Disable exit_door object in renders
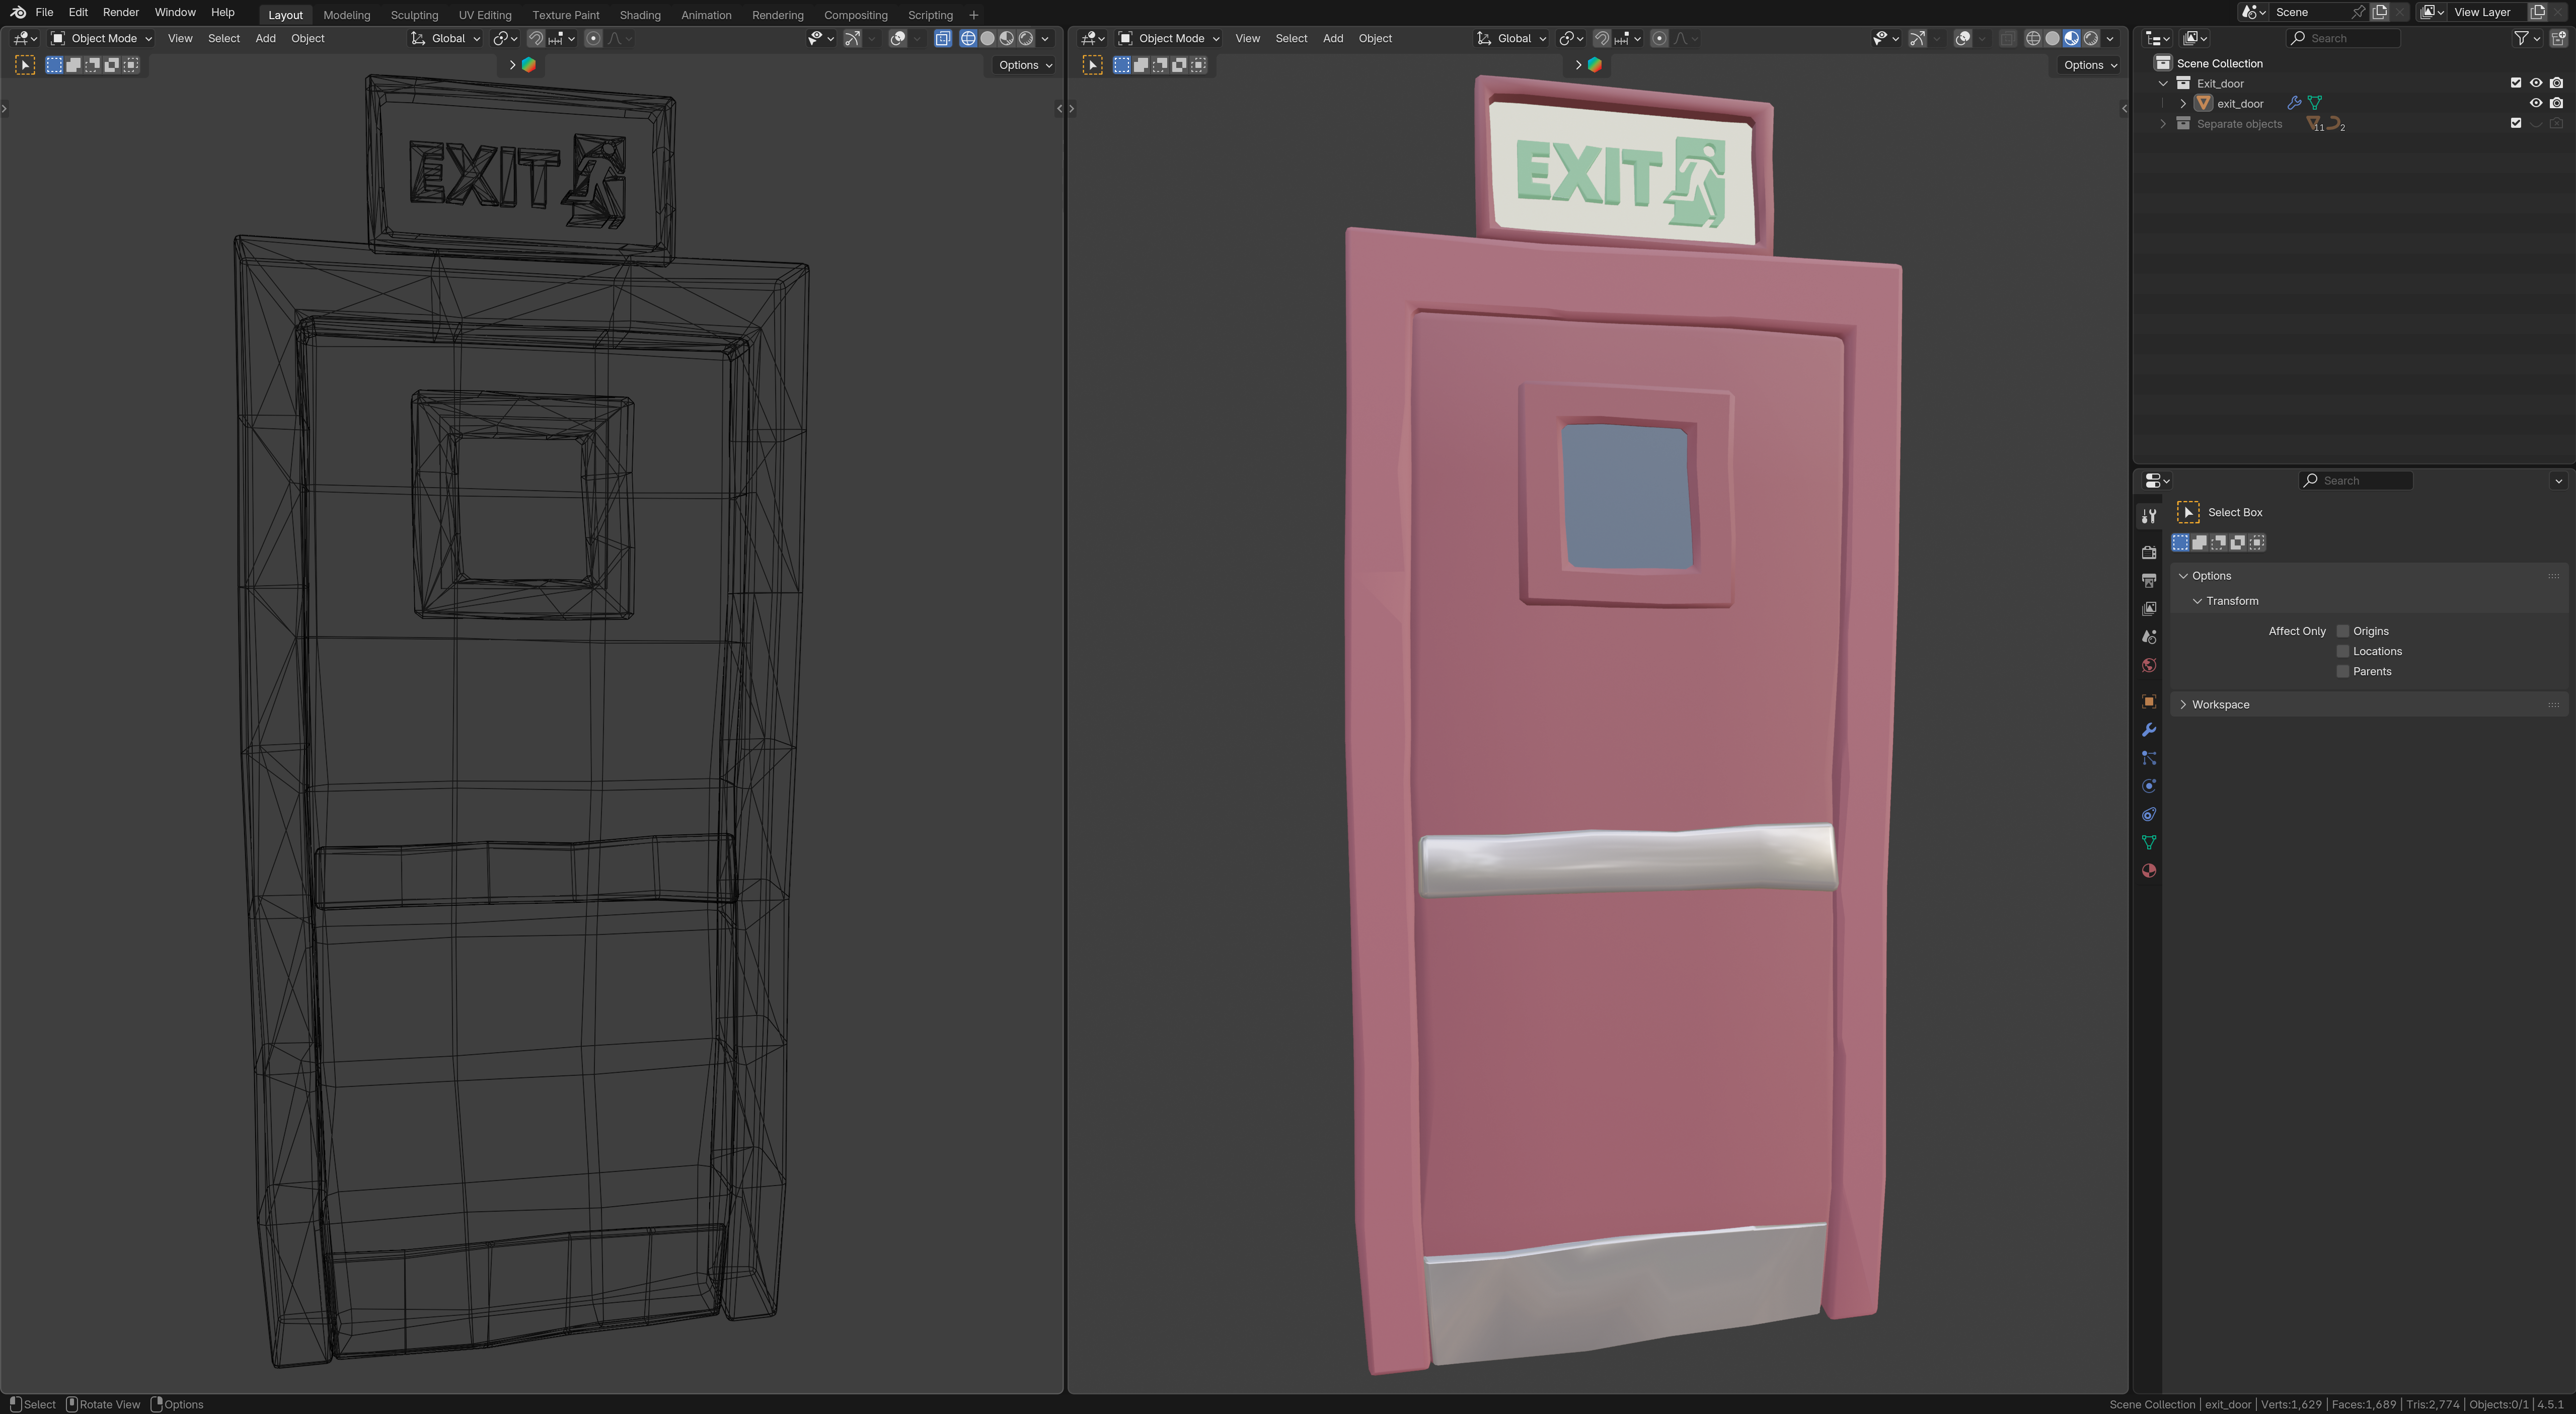This screenshot has width=2576, height=1414. coord(2556,103)
